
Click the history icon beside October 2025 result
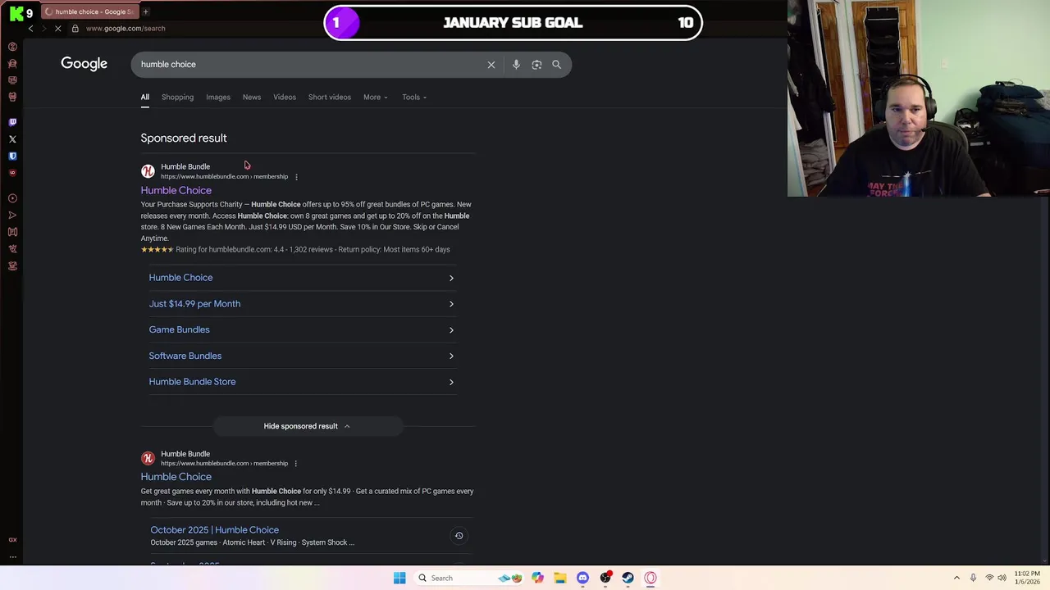pos(459,536)
